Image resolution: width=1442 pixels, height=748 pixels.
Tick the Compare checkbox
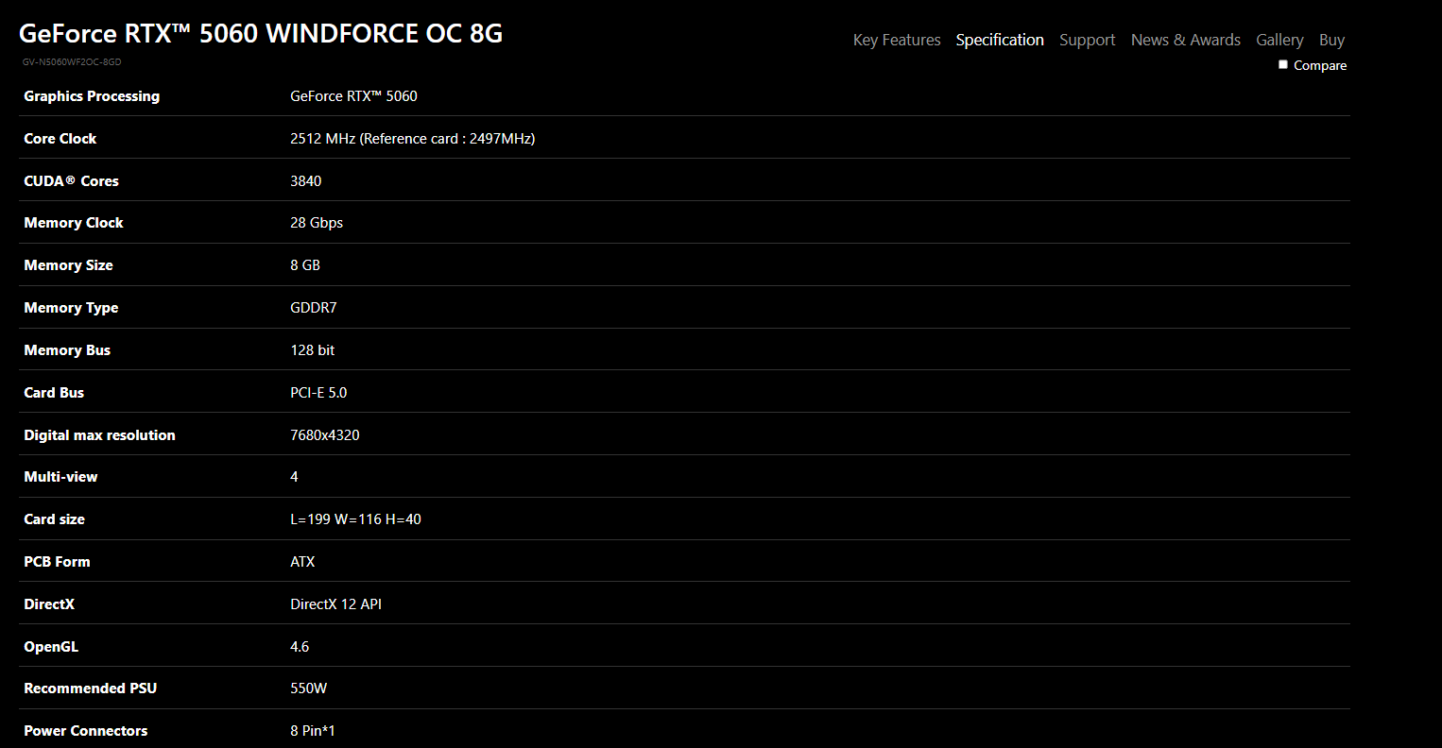click(x=1283, y=64)
